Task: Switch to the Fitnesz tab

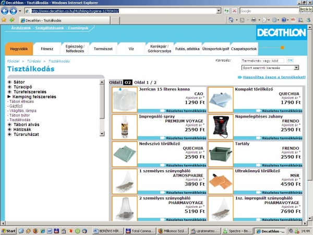Action: (47, 49)
